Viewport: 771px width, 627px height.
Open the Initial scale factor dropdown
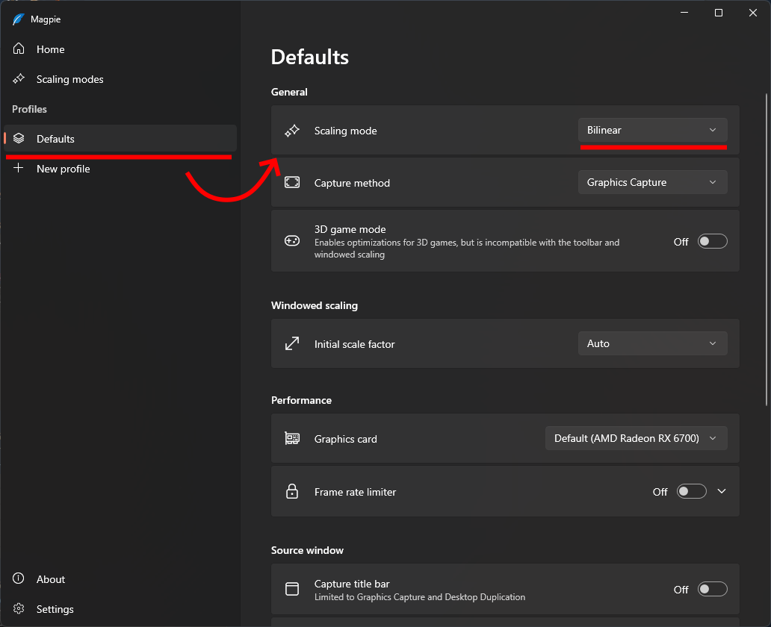pos(652,344)
